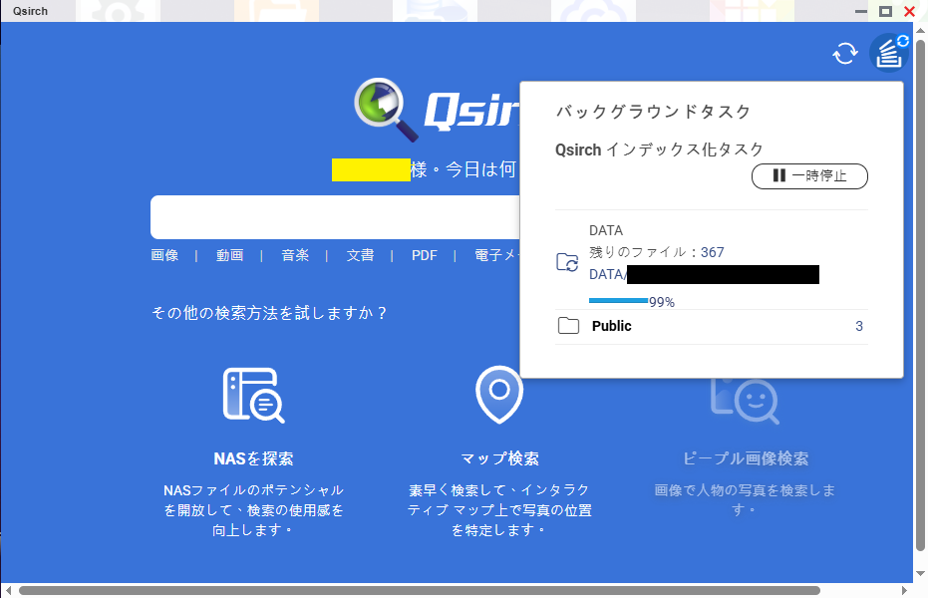This screenshot has height=598, width=928.
Task: Maximize the Qsirch window
Action: [x=885, y=11]
